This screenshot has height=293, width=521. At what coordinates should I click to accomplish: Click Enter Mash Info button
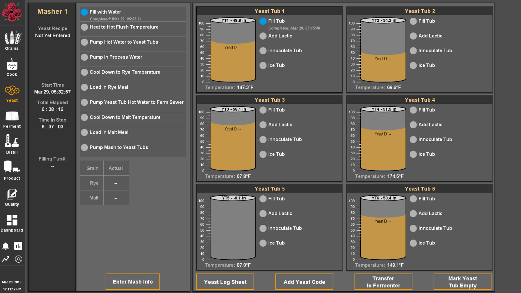[133, 282]
